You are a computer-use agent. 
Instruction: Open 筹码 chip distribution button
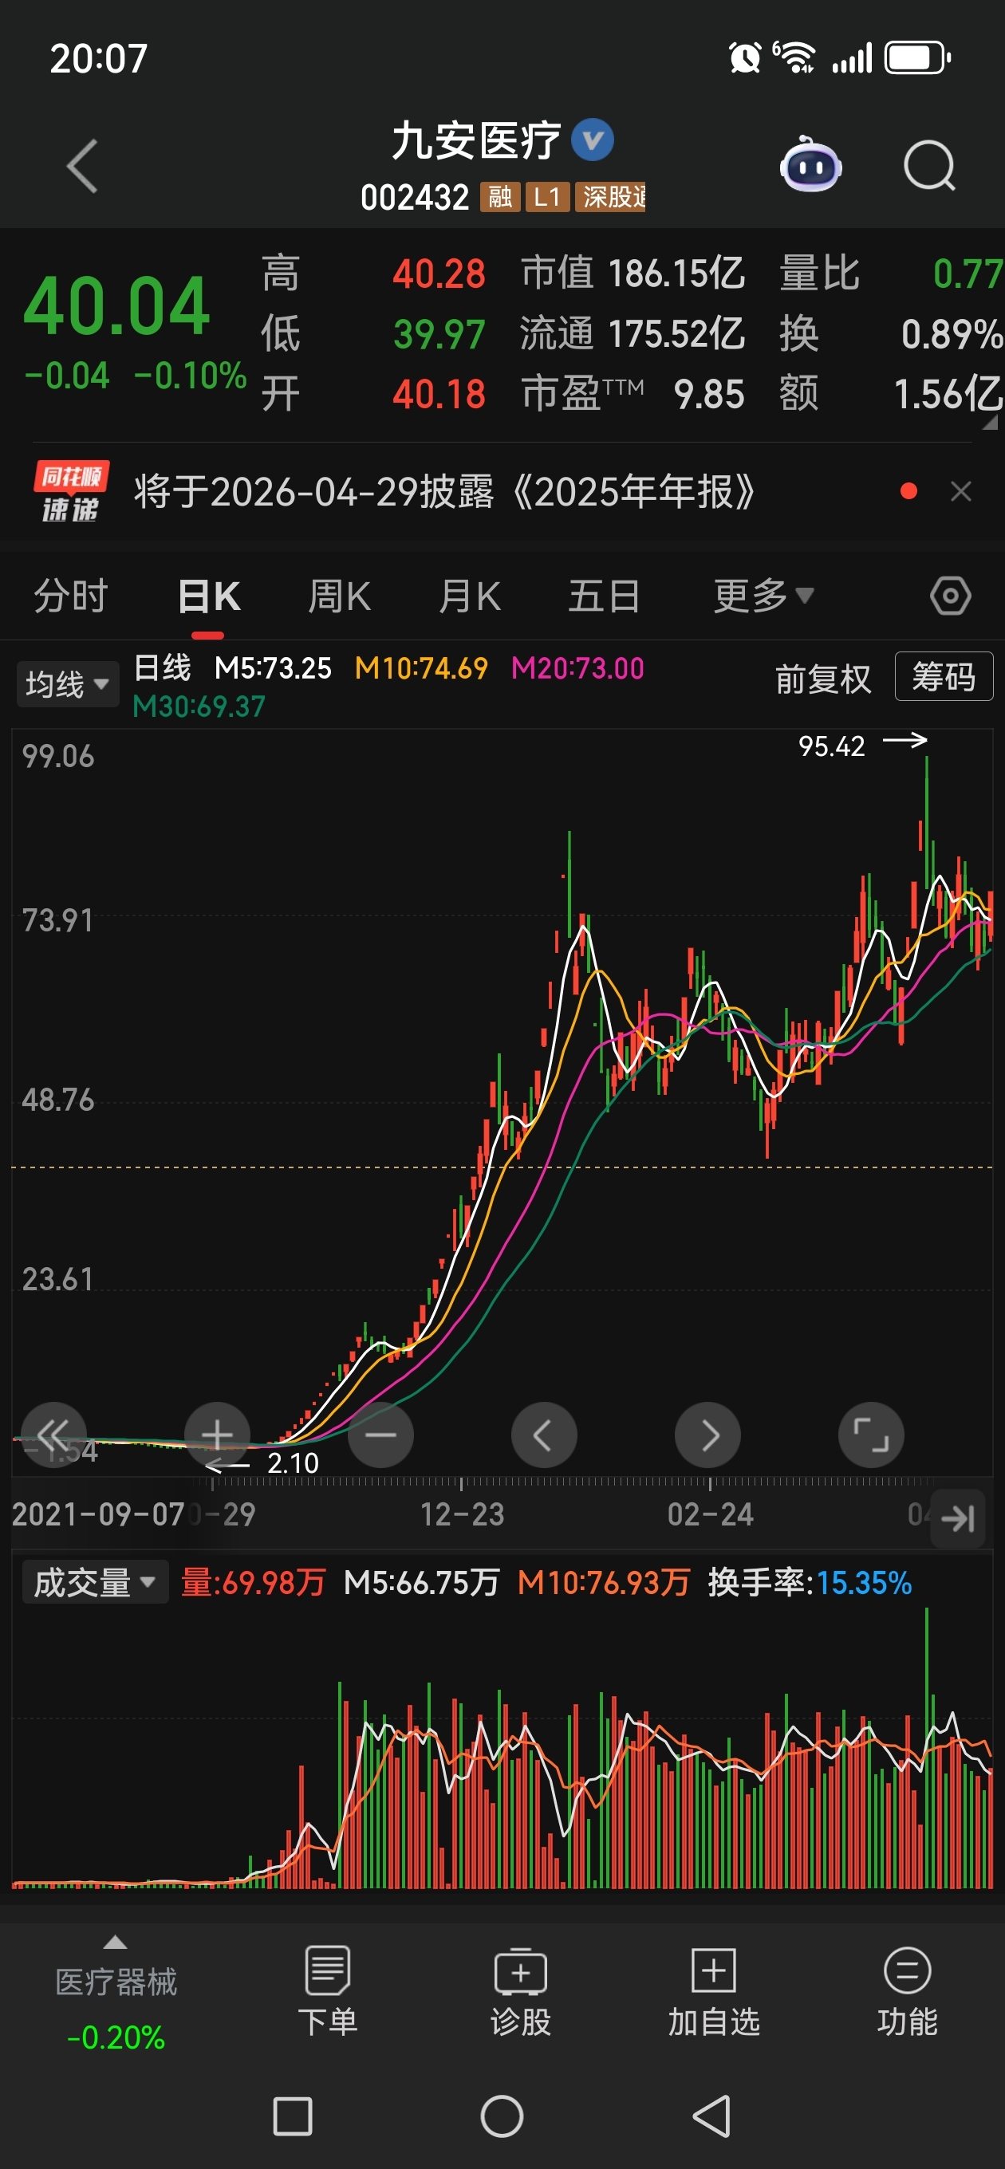click(944, 677)
